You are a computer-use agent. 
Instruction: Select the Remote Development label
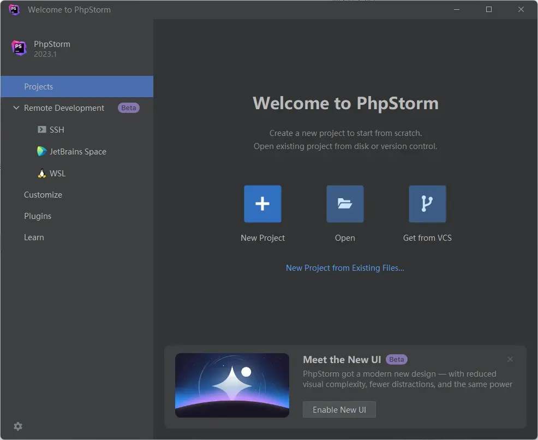point(64,108)
